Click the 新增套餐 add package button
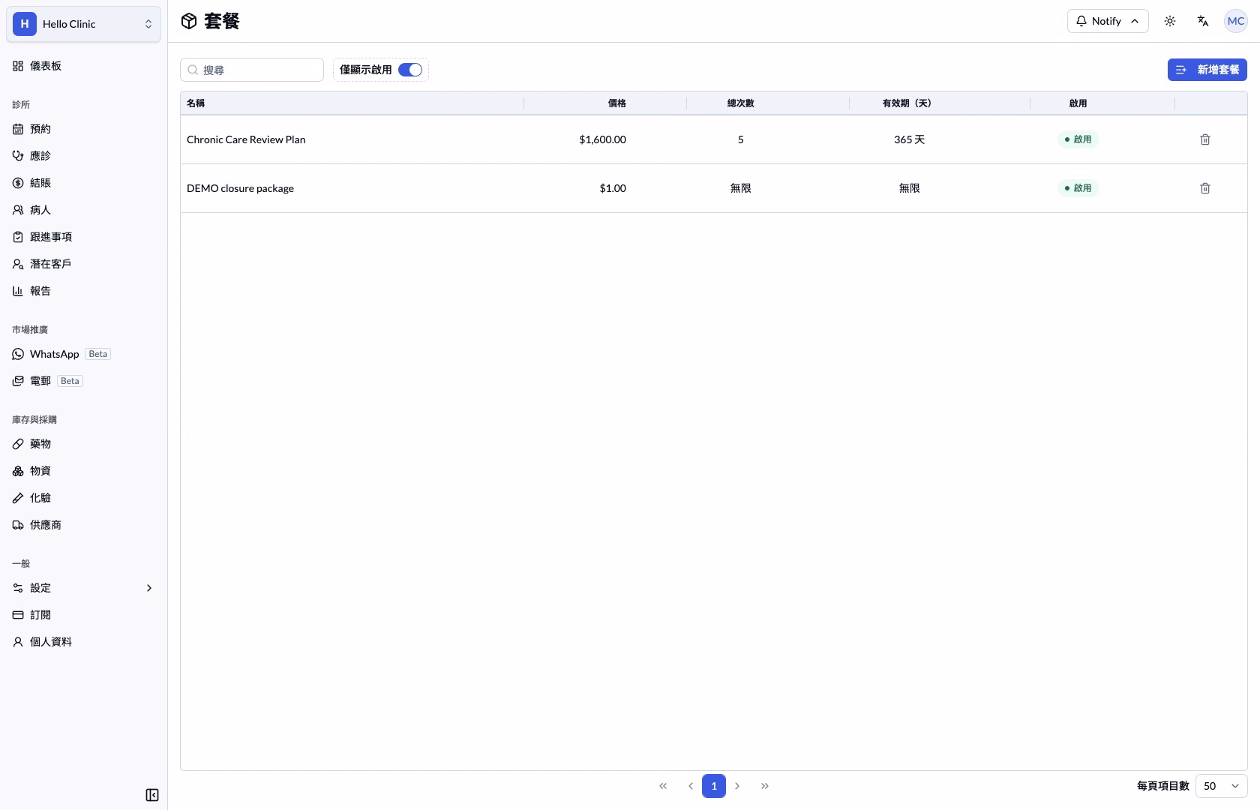 [x=1207, y=70]
